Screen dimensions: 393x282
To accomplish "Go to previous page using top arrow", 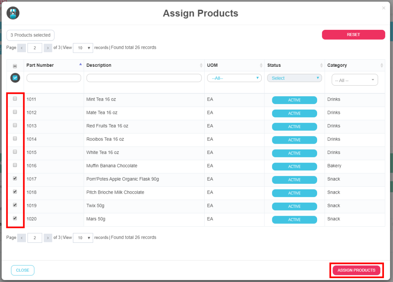I will [22, 48].
